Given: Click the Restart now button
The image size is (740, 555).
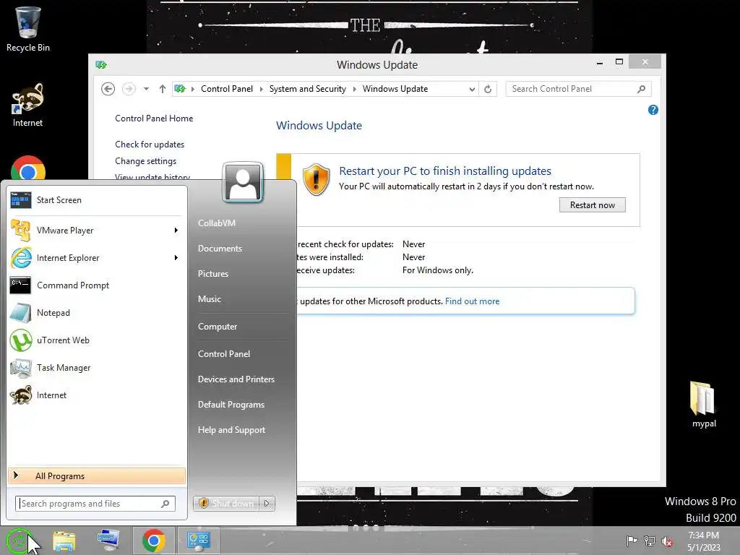Looking at the screenshot, I should point(593,205).
